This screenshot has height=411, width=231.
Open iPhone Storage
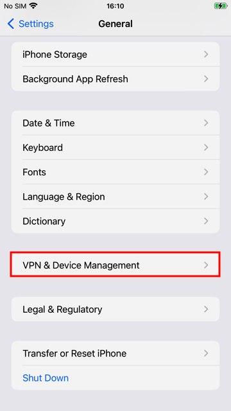[116, 54]
